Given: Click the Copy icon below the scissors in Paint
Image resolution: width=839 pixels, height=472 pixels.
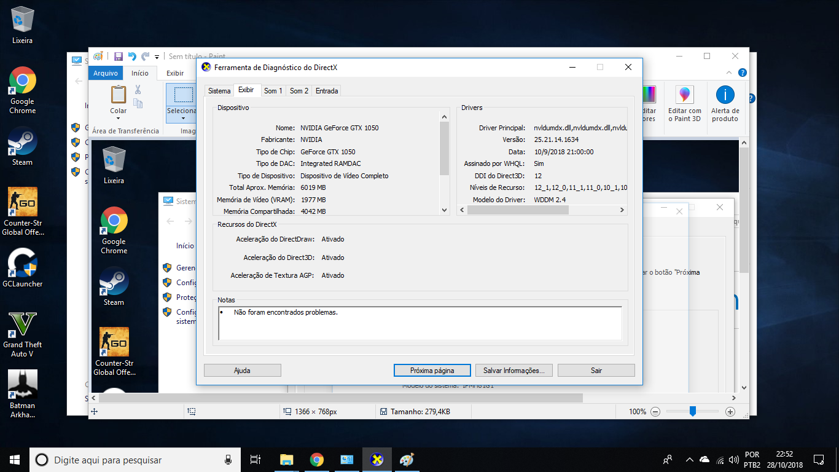Looking at the screenshot, I should [x=138, y=103].
